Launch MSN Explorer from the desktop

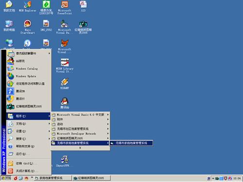coord(27,6)
